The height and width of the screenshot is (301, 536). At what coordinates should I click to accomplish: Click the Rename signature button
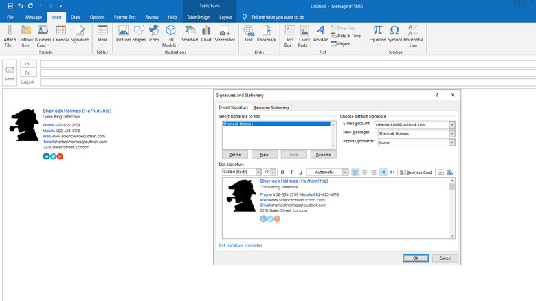point(323,155)
